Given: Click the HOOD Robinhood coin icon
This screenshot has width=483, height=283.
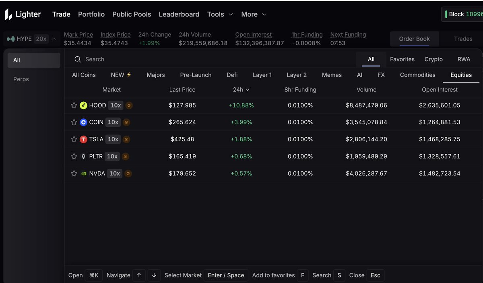Looking at the screenshot, I should tap(83, 105).
